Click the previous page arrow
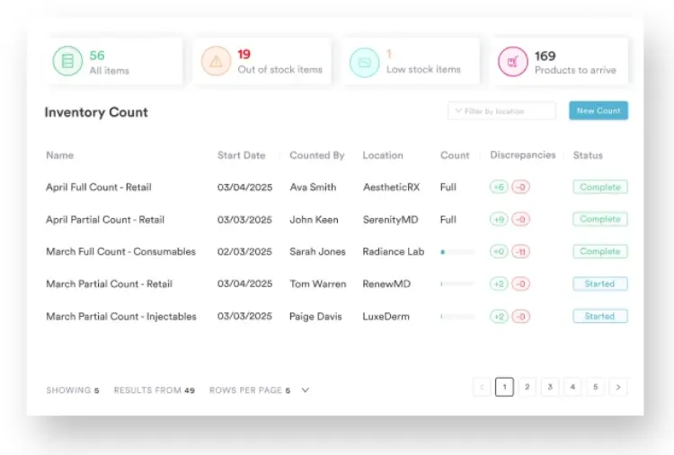674x455 pixels. click(482, 387)
